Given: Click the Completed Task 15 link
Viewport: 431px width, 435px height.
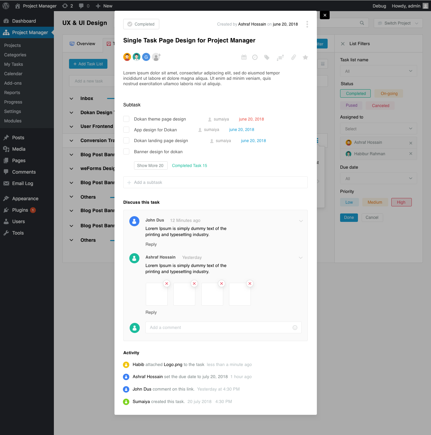Looking at the screenshot, I should pos(190,166).
